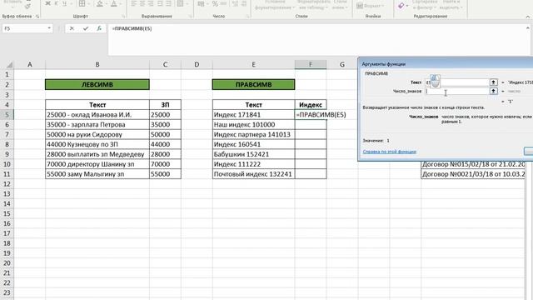
Task: Open the conditional formatting menu
Action: point(275,5)
